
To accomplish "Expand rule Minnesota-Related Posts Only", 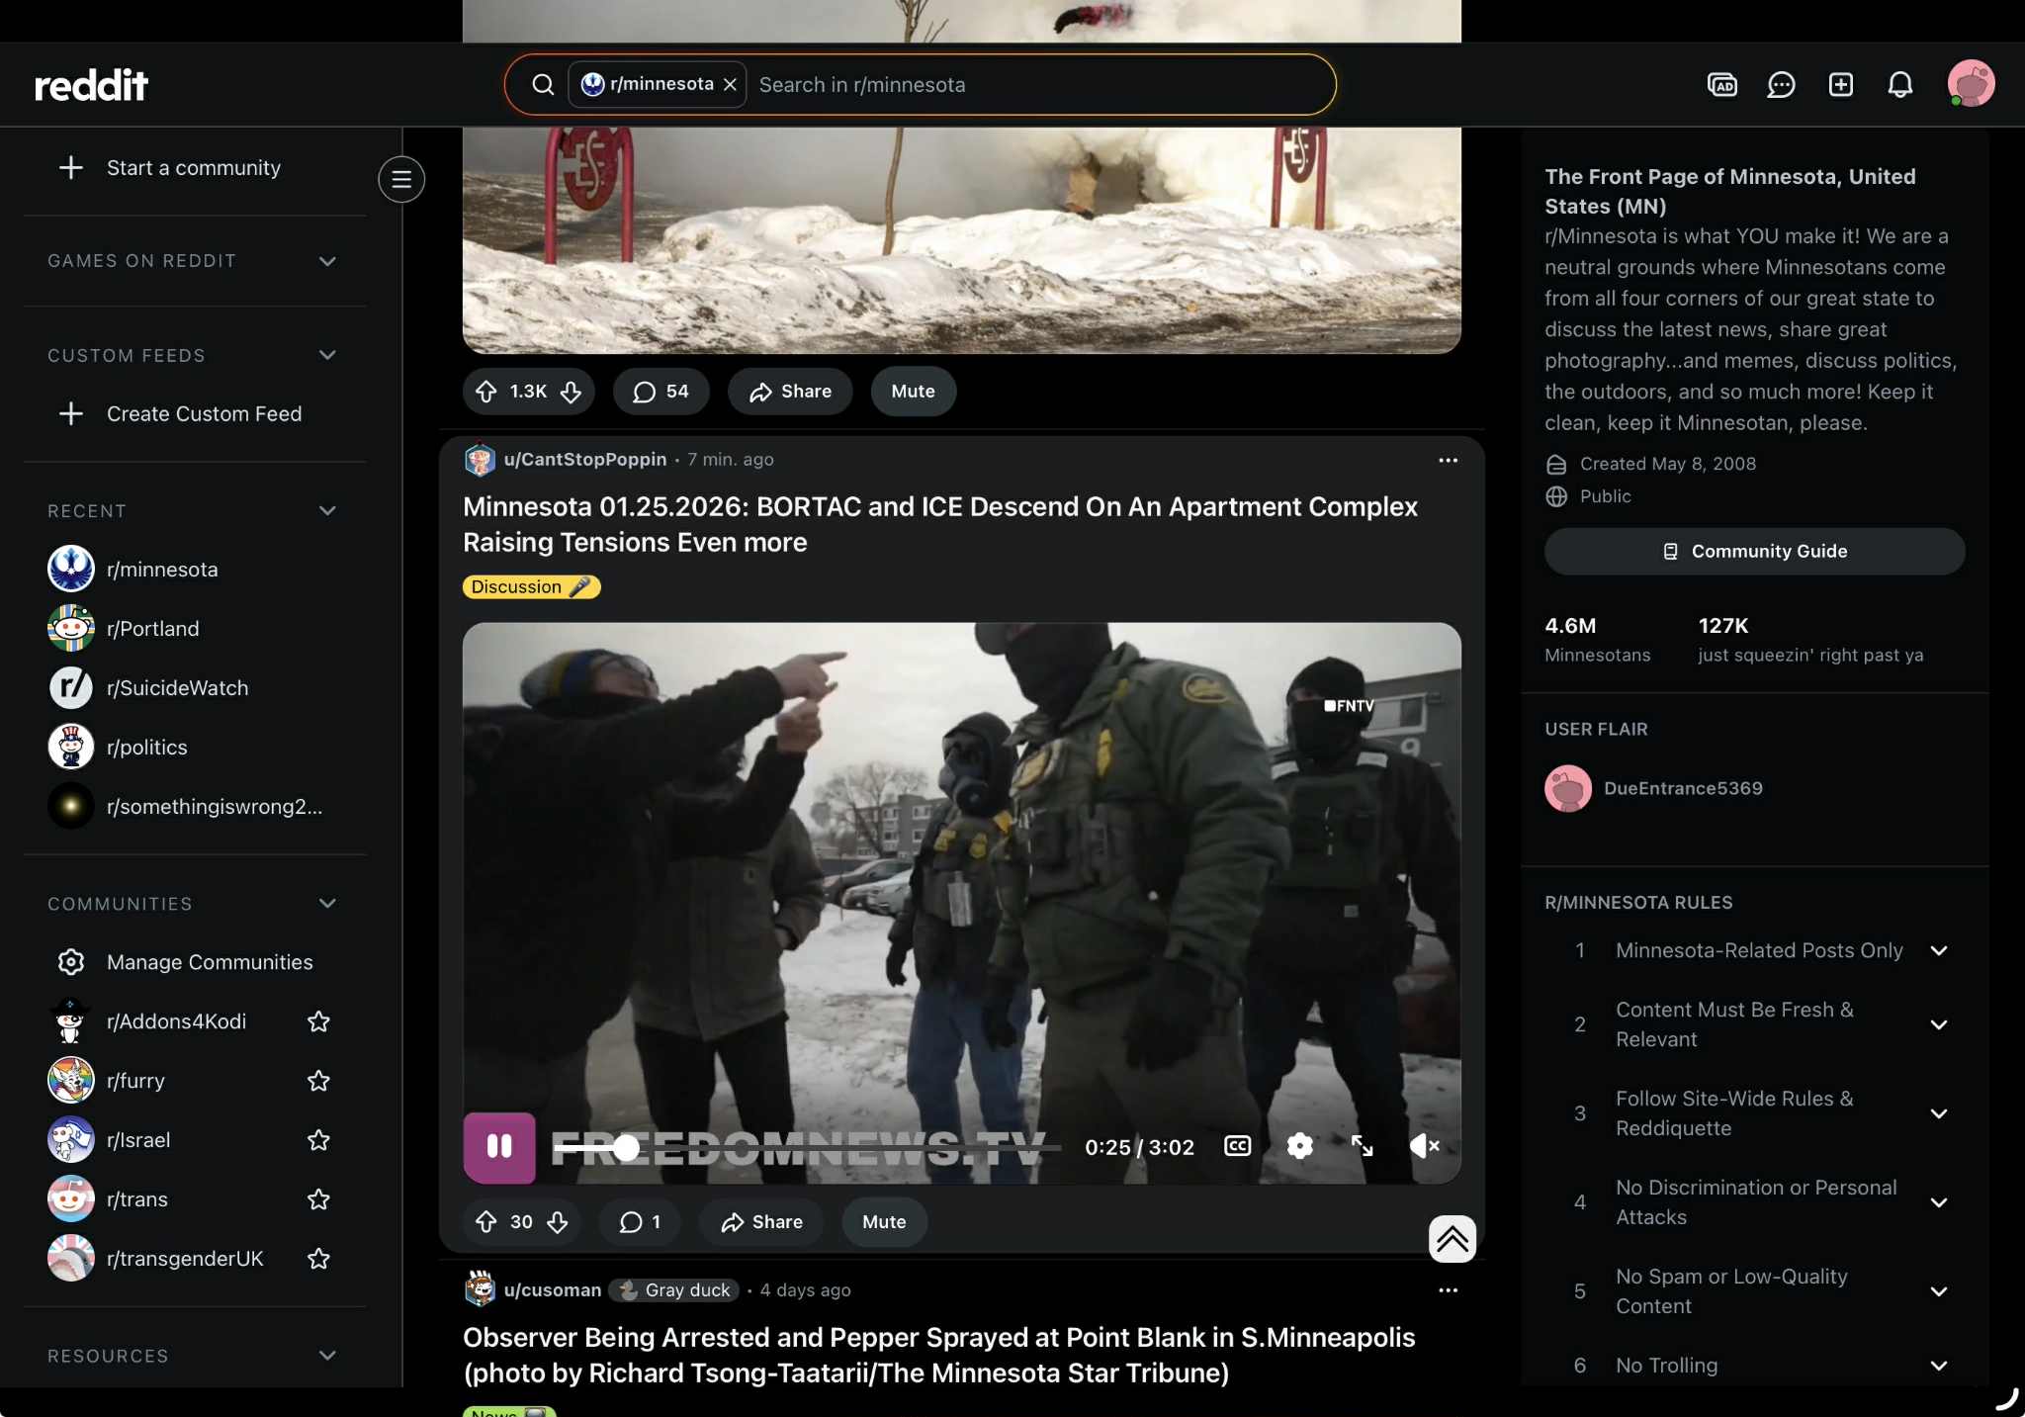I will pyautogui.click(x=1938, y=950).
